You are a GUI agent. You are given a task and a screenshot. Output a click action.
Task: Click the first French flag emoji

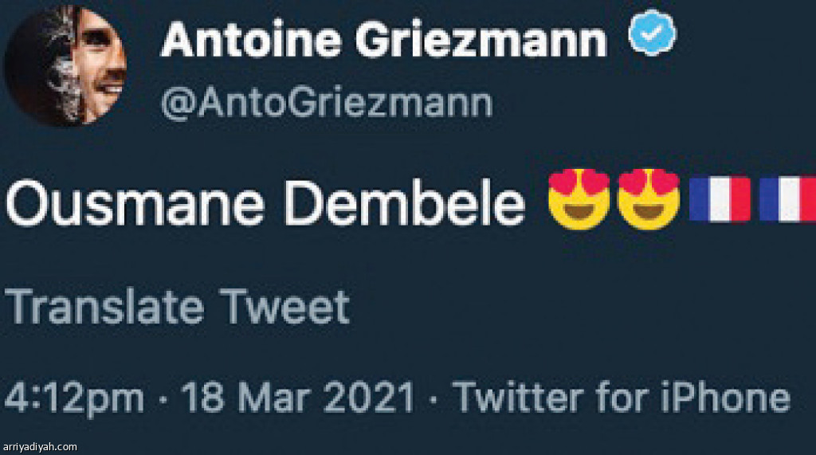720,198
